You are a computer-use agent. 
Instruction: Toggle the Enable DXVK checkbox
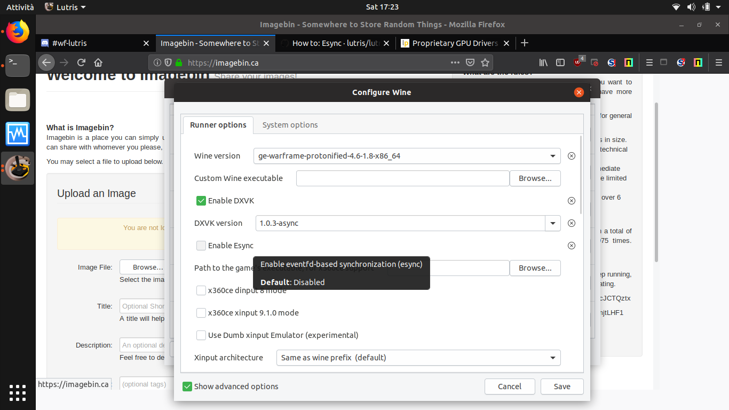click(x=201, y=201)
